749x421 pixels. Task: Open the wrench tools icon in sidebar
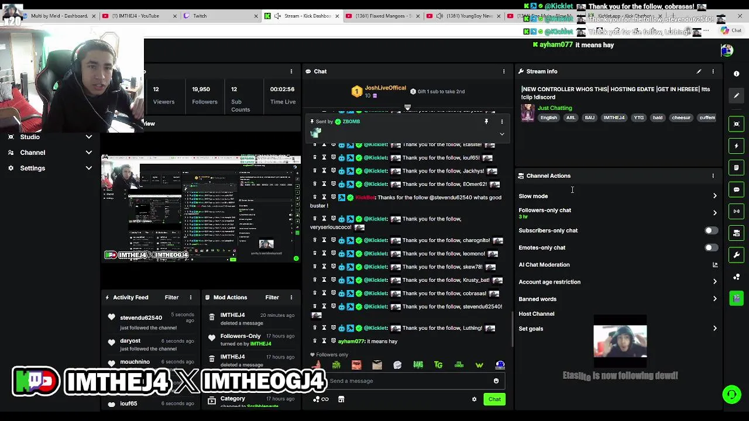pyautogui.click(x=736, y=255)
